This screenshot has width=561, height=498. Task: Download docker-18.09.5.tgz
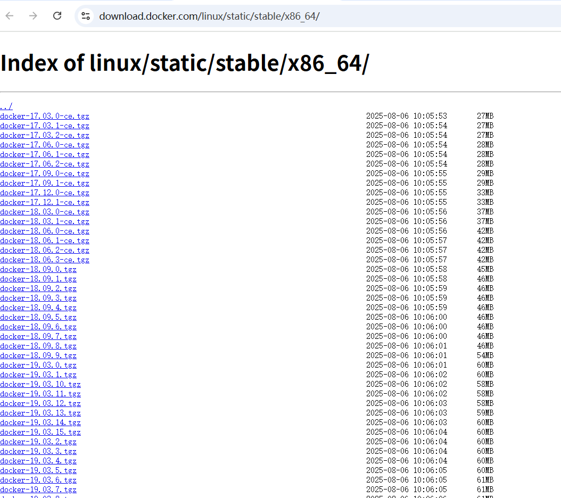pos(38,317)
